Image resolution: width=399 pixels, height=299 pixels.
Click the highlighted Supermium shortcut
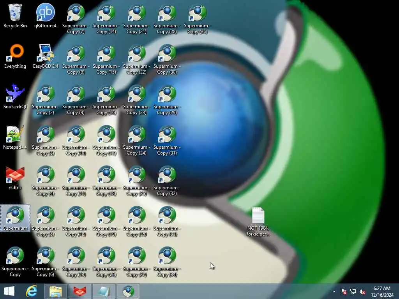click(x=15, y=218)
